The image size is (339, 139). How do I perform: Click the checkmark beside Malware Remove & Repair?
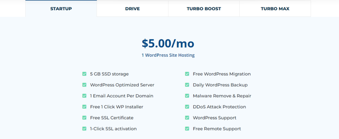point(187,96)
